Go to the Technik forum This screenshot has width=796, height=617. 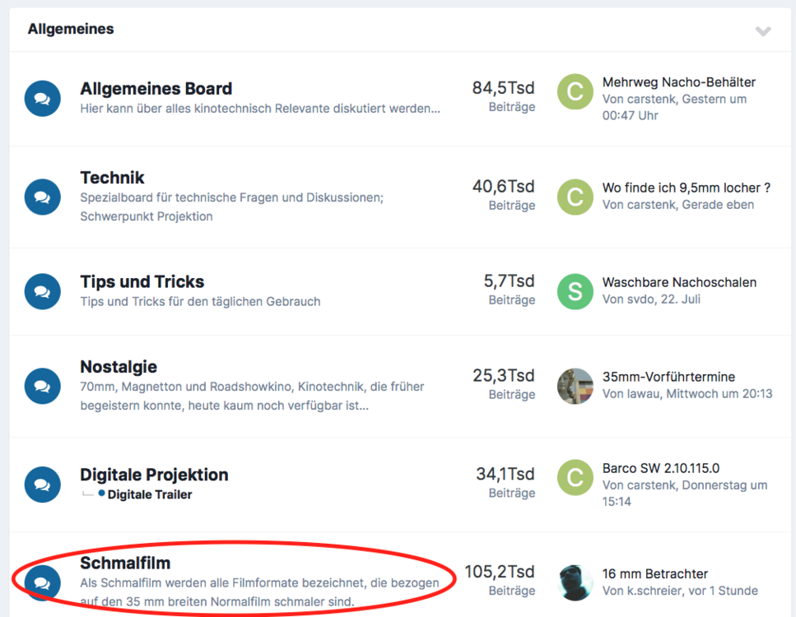(x=112, y=178)
